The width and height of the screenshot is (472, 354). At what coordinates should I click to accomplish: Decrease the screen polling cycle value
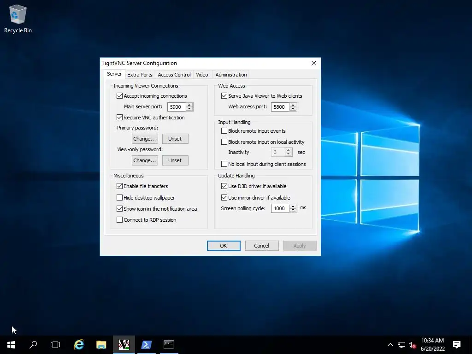[x=293, y=210]
